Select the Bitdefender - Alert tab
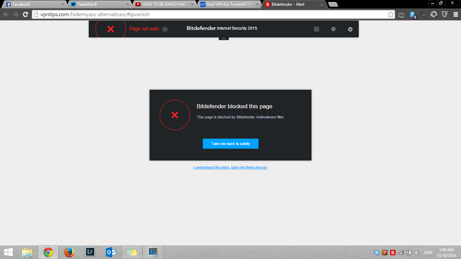 pyautogui.click(x=294, y=4)
